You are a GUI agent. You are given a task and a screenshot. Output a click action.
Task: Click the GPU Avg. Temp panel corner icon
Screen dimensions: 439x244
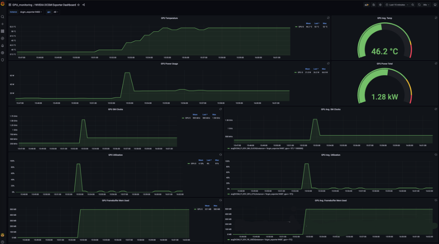pyautogui.click(x=436, y=18)
